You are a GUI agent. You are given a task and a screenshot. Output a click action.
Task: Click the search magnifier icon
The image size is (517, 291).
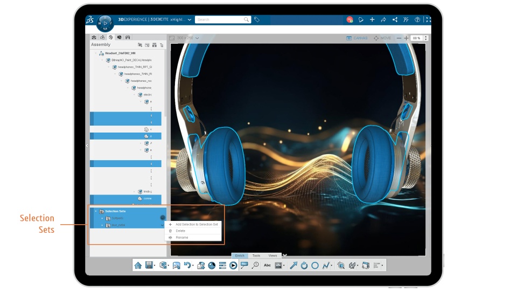tap(246, 20)
